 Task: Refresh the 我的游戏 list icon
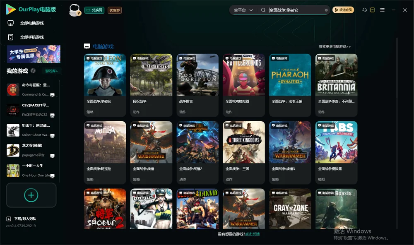33,71
